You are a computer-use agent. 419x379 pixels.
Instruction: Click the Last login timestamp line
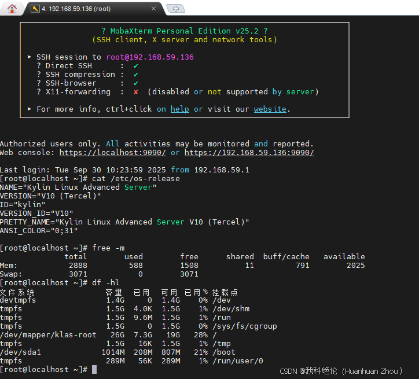pyautogui.click(x=124, y=170)
